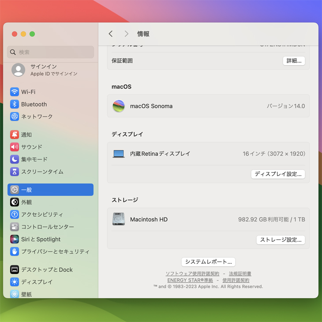
Task: Click the 法規証明書 link
Action: coord(240,273)
